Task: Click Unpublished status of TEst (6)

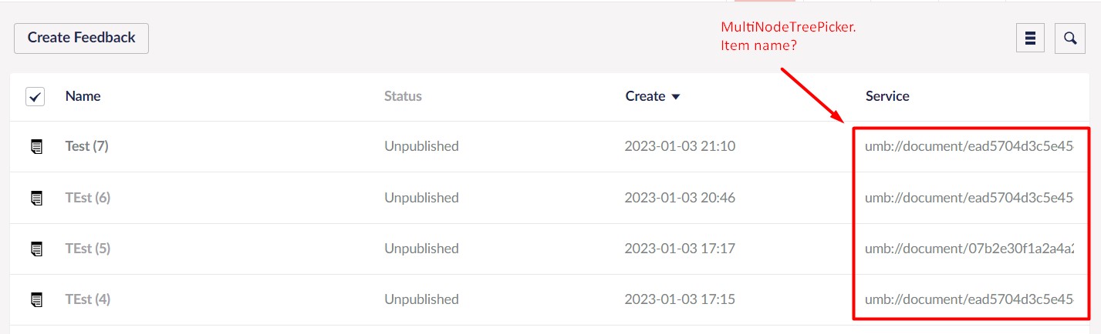Action: tap(421, 198)
